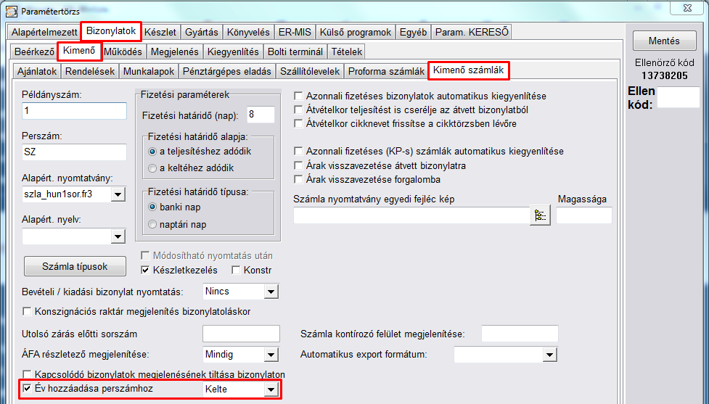This screenshot has height=404, width=709.
Task: Enable Konszignációs raktár megjelenítés bizonylatoláskor
Action: [27, 311]
